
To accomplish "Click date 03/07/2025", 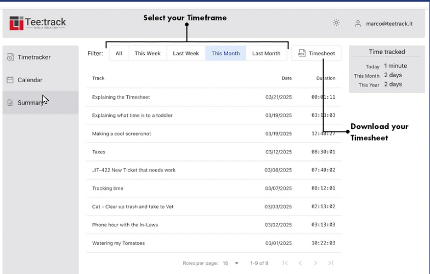I will tap(279, 189).
